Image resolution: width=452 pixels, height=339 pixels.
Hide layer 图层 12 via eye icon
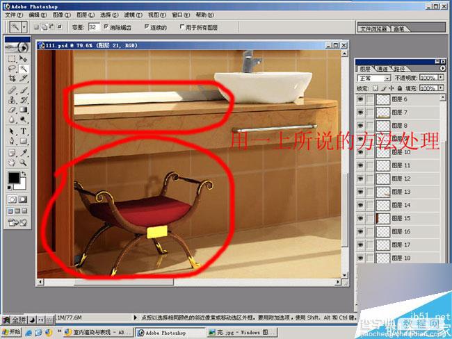(360, 179)
